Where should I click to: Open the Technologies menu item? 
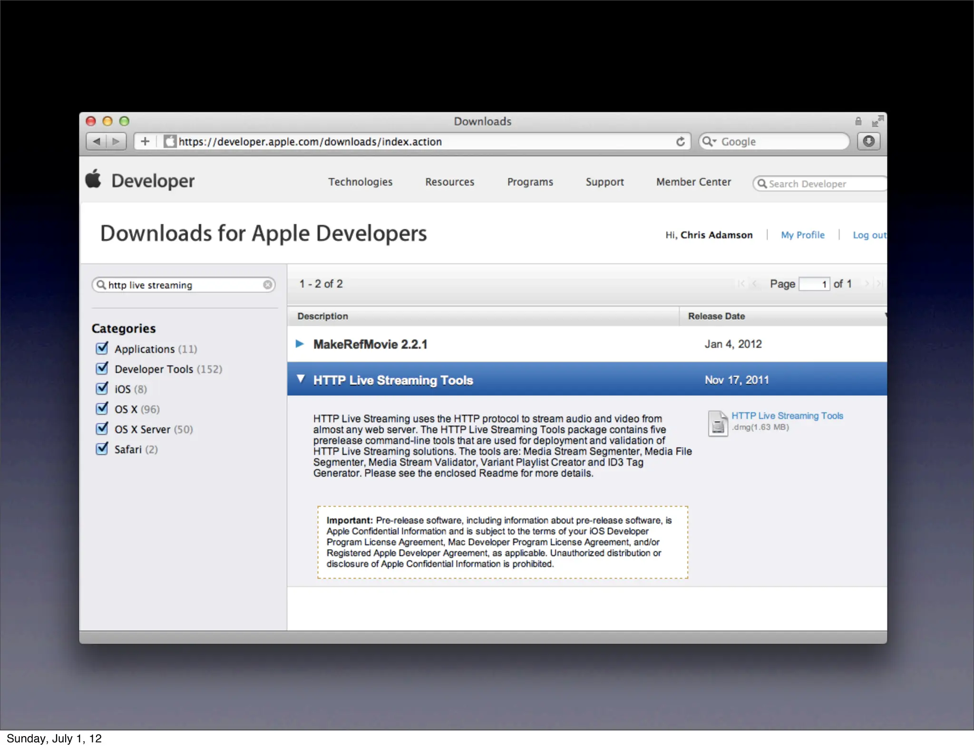360,182
